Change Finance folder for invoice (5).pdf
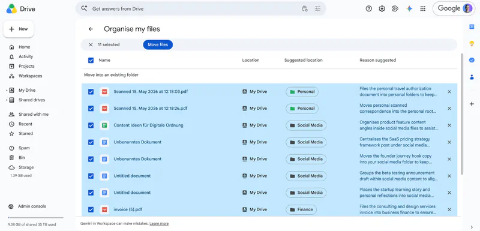The height and width of the screenshot is (231, 480). 301,209
